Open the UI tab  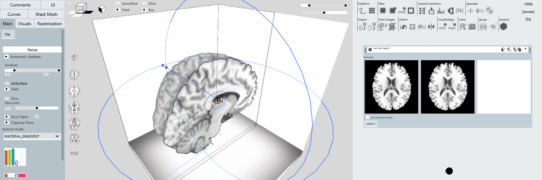[53, 4]
